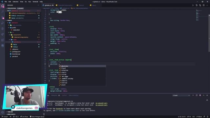Open the Extensions view in activity bar

pyautogui.click(x=3, y=40)
